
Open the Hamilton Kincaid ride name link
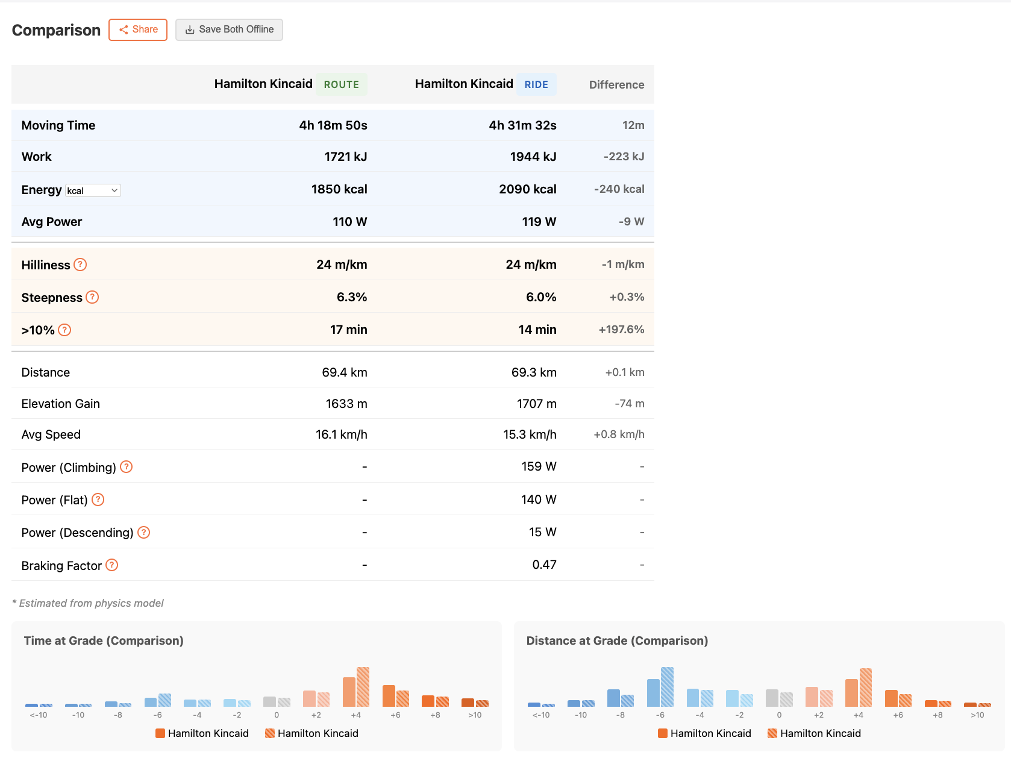(x=464, y=84)
